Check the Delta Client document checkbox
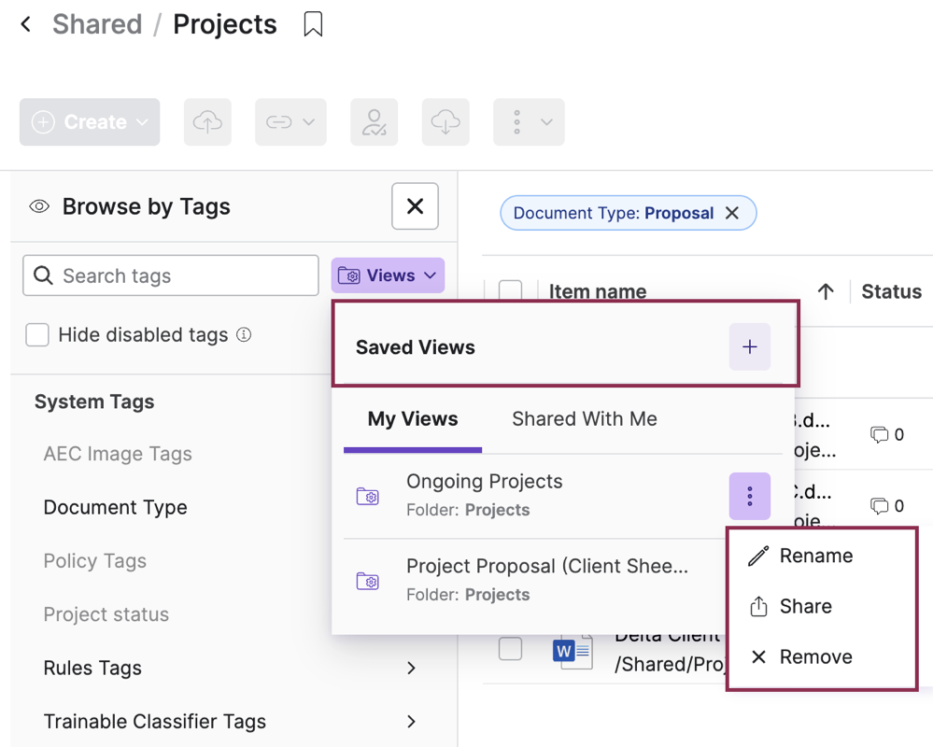 tap(510, 648)
